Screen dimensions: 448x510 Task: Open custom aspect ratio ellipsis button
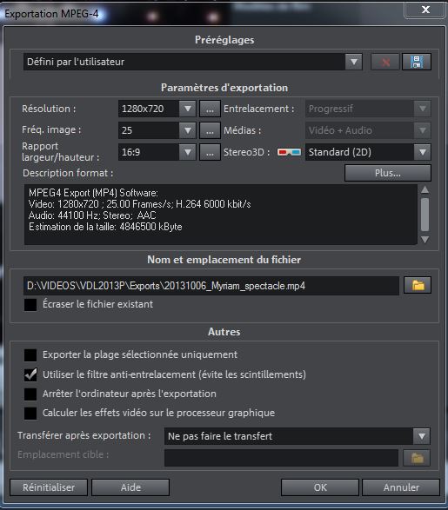[210, 152]
